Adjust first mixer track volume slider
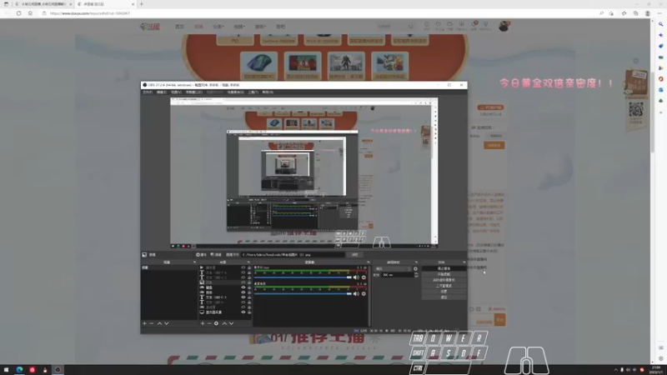667x375 pixels. click(x=303, y=277)
